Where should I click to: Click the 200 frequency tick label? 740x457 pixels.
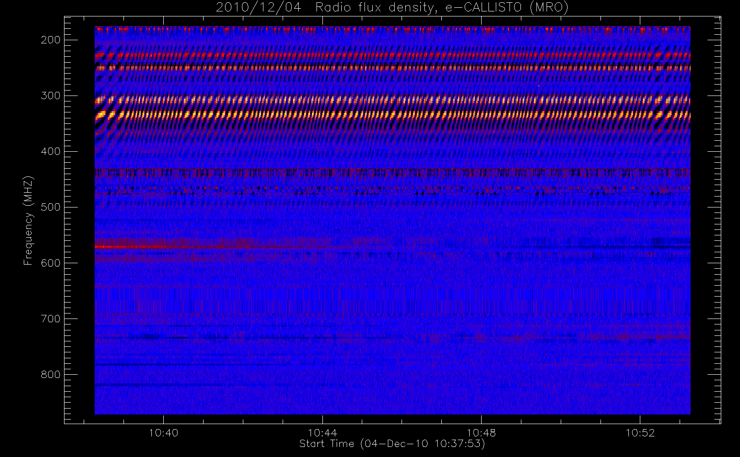click(51, 40)
